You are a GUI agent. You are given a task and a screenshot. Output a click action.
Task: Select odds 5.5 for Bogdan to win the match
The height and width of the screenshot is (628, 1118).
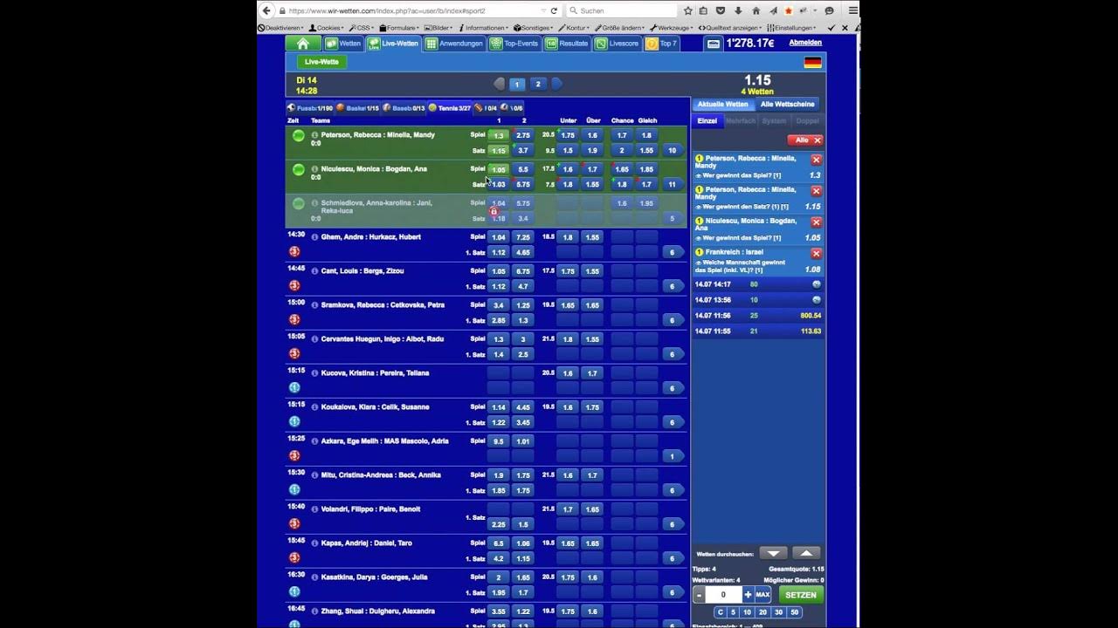pos(522,169)
